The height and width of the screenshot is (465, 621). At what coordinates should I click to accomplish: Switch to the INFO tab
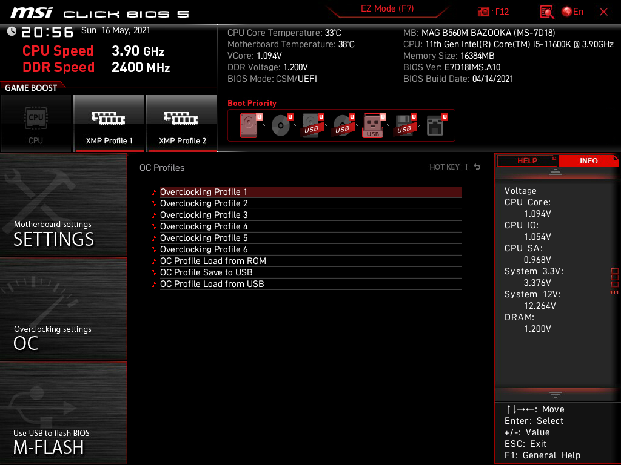click(x=588, y=160)
